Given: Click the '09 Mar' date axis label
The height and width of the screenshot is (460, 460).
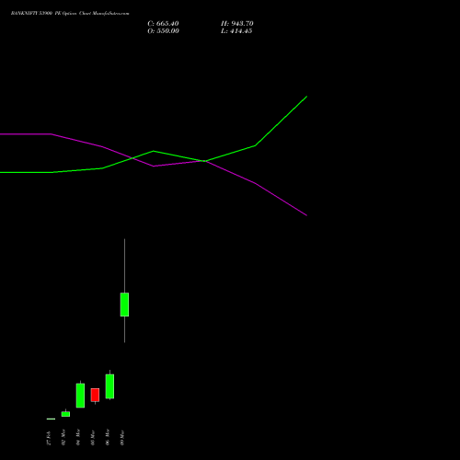Looking at the screenshot, I should (122, 438).
